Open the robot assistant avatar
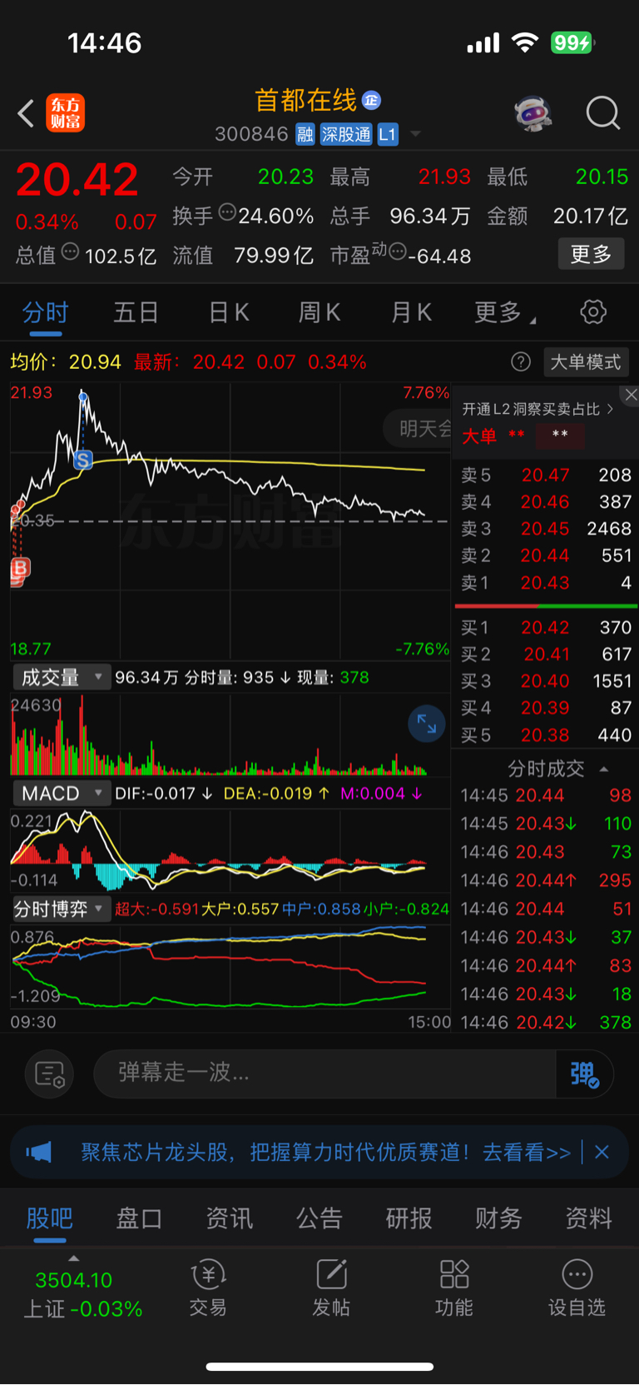The image size is (639, 1385). (534, 113)
